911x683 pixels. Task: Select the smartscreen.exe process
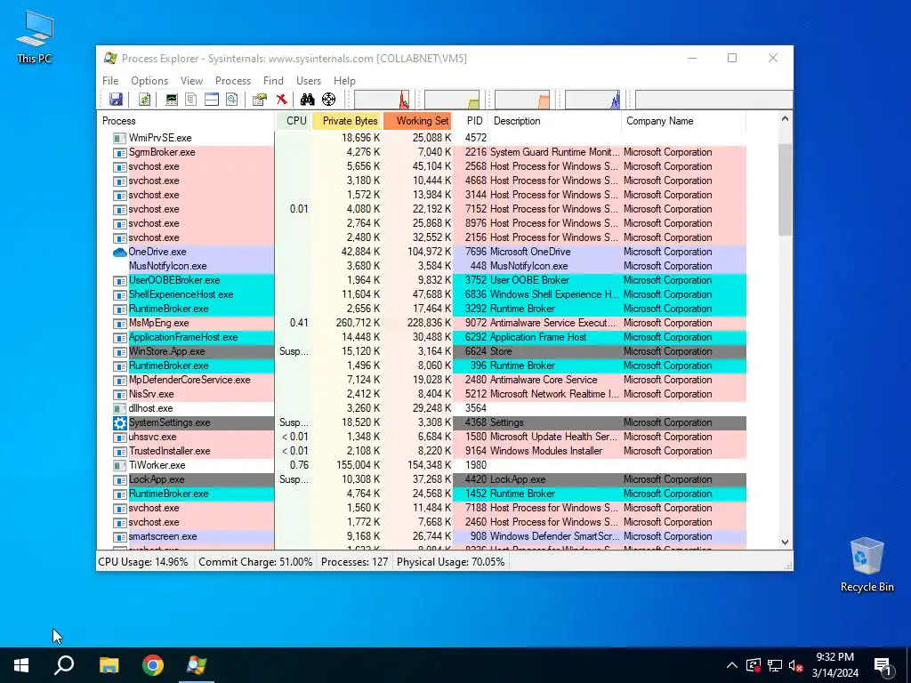point(163,536)
